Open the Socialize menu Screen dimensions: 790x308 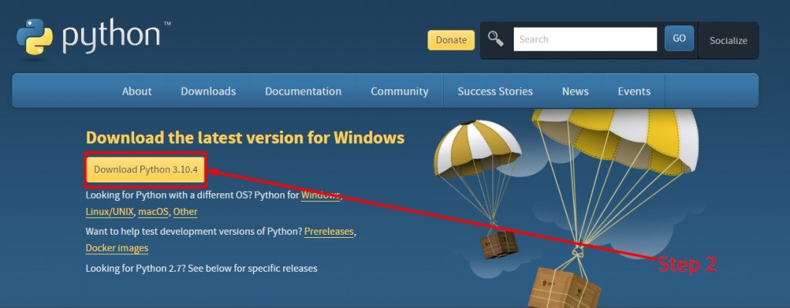[728, 41]
